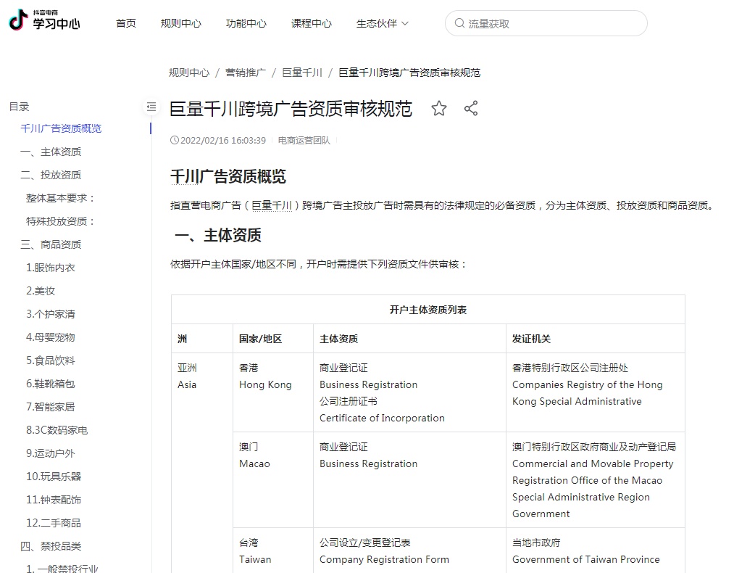Click the Company Registration Form text
734x573 pixels.
click(384, 559)
